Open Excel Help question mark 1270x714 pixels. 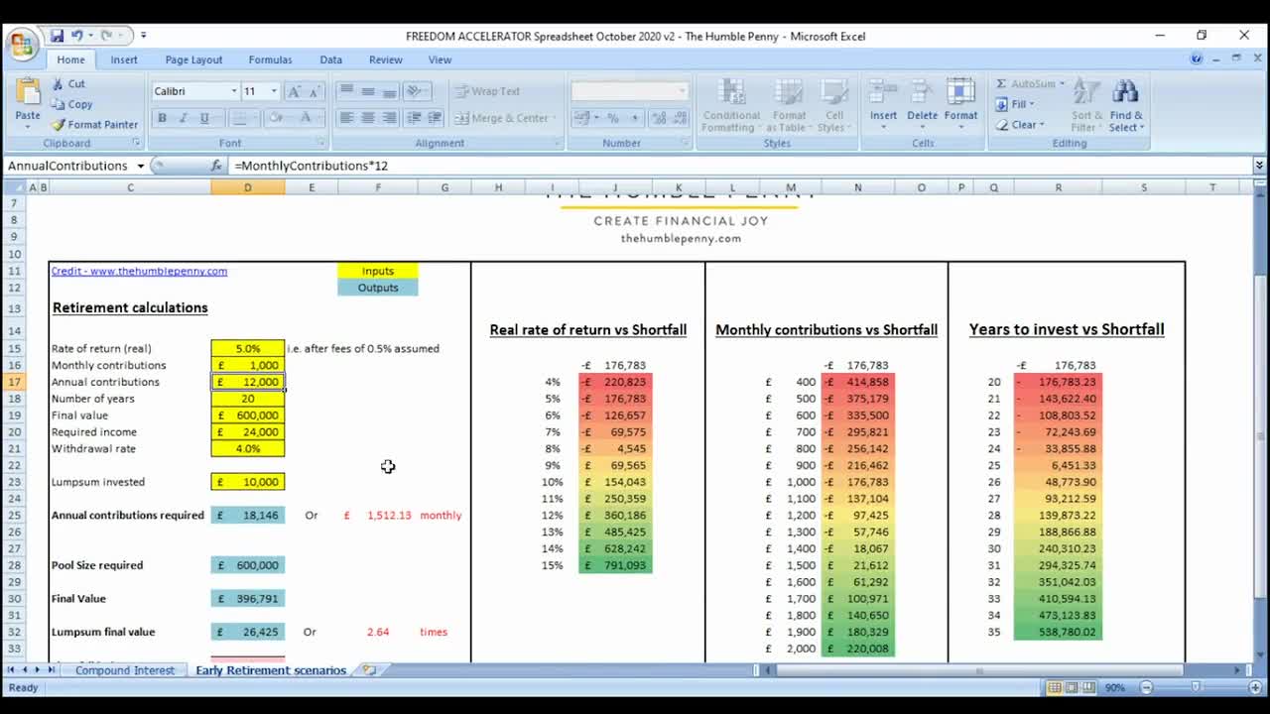click(1197, 59)
